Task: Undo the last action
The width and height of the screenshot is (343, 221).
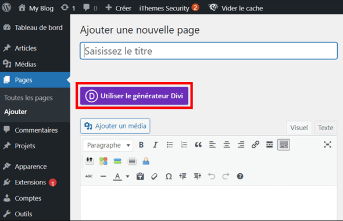Action: click(212, 176)
